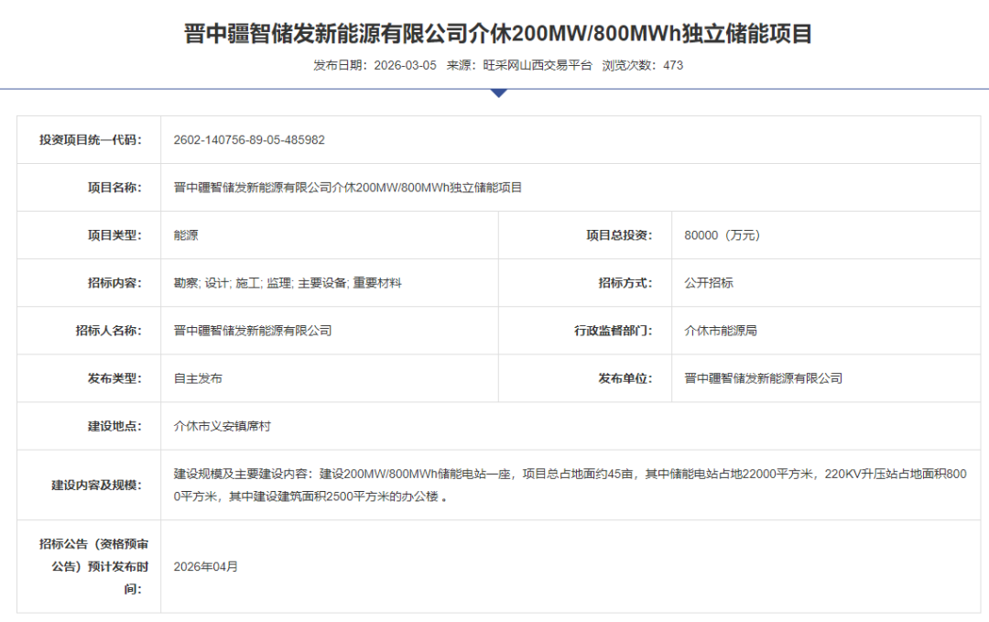This screenshot has width=989, height=622.
Task: Click the project name value in 项目名称 row
Action: click(x=348, y=188)
